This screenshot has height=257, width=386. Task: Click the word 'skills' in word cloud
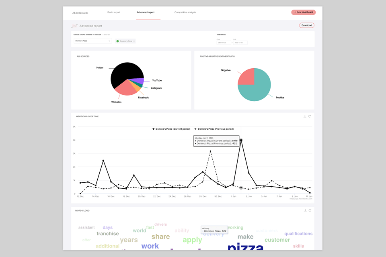click(x=298, y=246)
